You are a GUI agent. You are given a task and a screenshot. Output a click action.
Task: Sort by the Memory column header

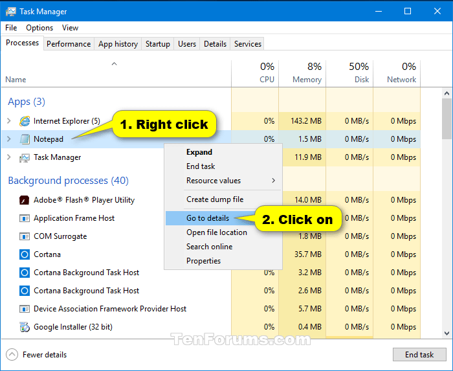[302, 73]
